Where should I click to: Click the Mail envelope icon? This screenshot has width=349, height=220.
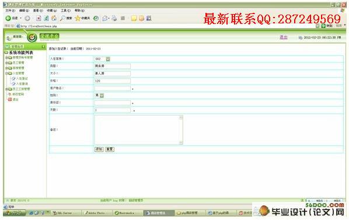tap(104, 18)
